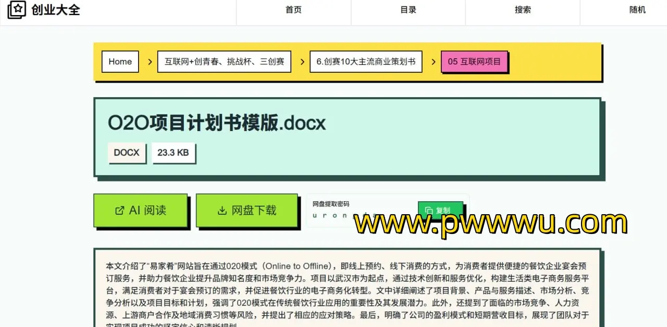Open the 首页 navigation tab

[x=293, y=10]
